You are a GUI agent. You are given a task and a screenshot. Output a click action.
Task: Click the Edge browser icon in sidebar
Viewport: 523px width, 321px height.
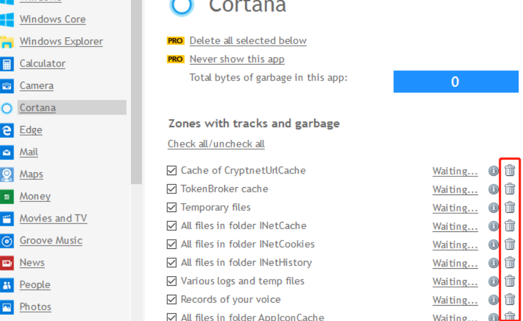pos(7,130)
